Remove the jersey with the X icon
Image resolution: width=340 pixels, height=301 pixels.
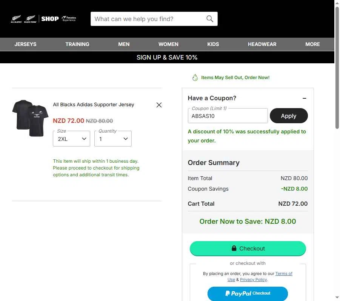point(159,105)
